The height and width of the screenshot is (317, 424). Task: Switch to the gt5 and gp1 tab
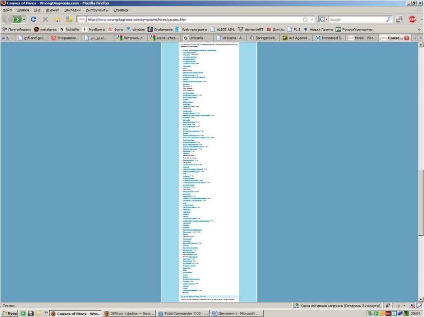[x=32, y=38]
